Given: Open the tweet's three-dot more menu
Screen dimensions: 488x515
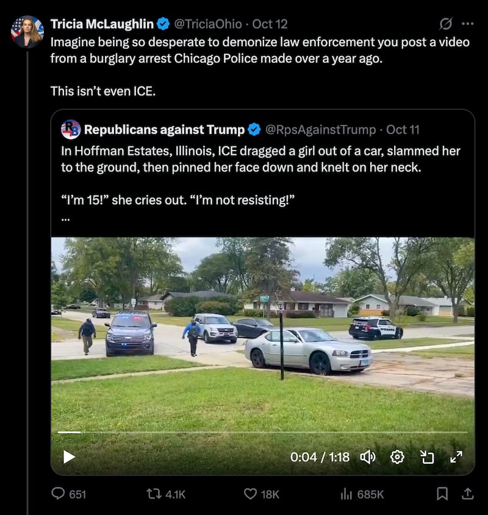Looking at the screenshot, I should [x=468, y=24].
